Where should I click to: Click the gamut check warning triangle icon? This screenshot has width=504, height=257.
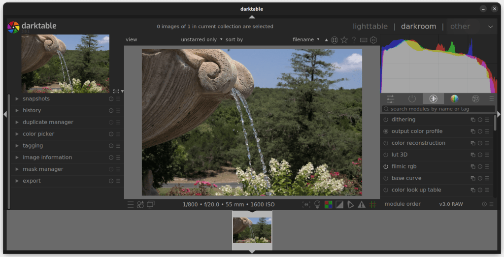coord(362,204)
